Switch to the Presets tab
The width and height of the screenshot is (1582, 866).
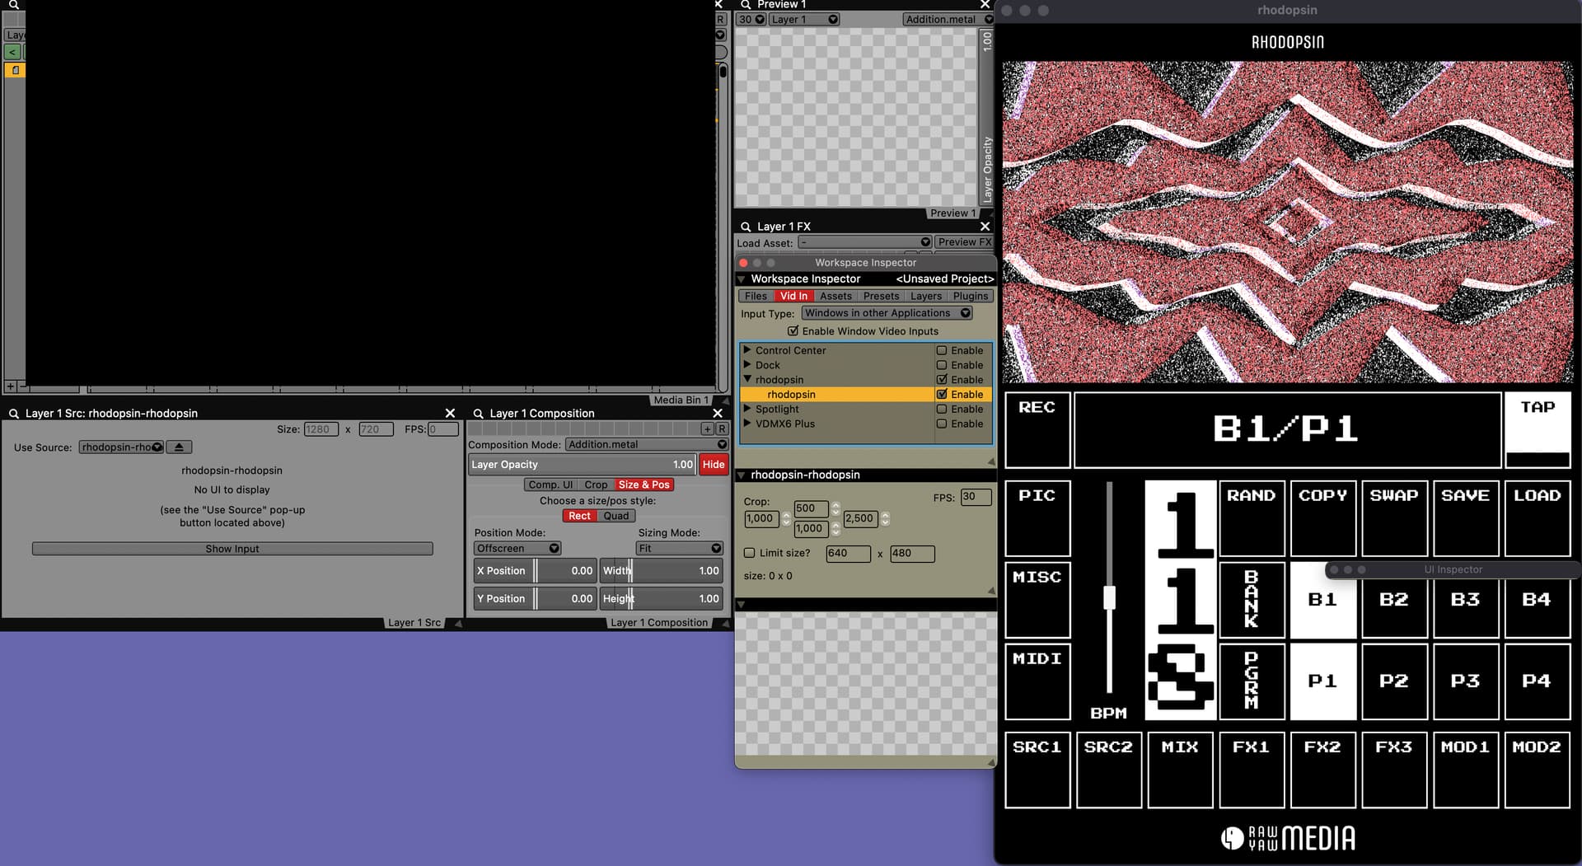(881, 297)
